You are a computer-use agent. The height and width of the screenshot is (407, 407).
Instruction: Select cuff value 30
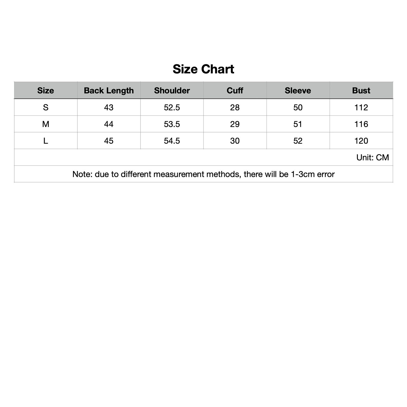coord(235,141)
